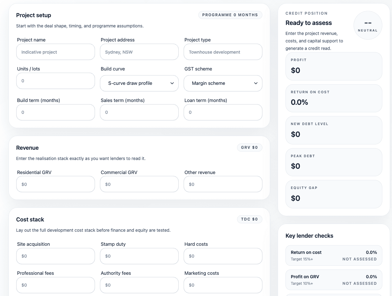Select the Hard costs input

(x=223, y=256)
